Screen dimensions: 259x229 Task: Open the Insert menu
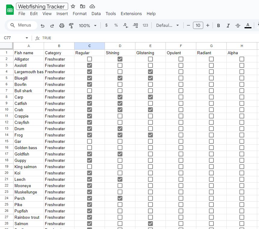(x=62, y=14)
